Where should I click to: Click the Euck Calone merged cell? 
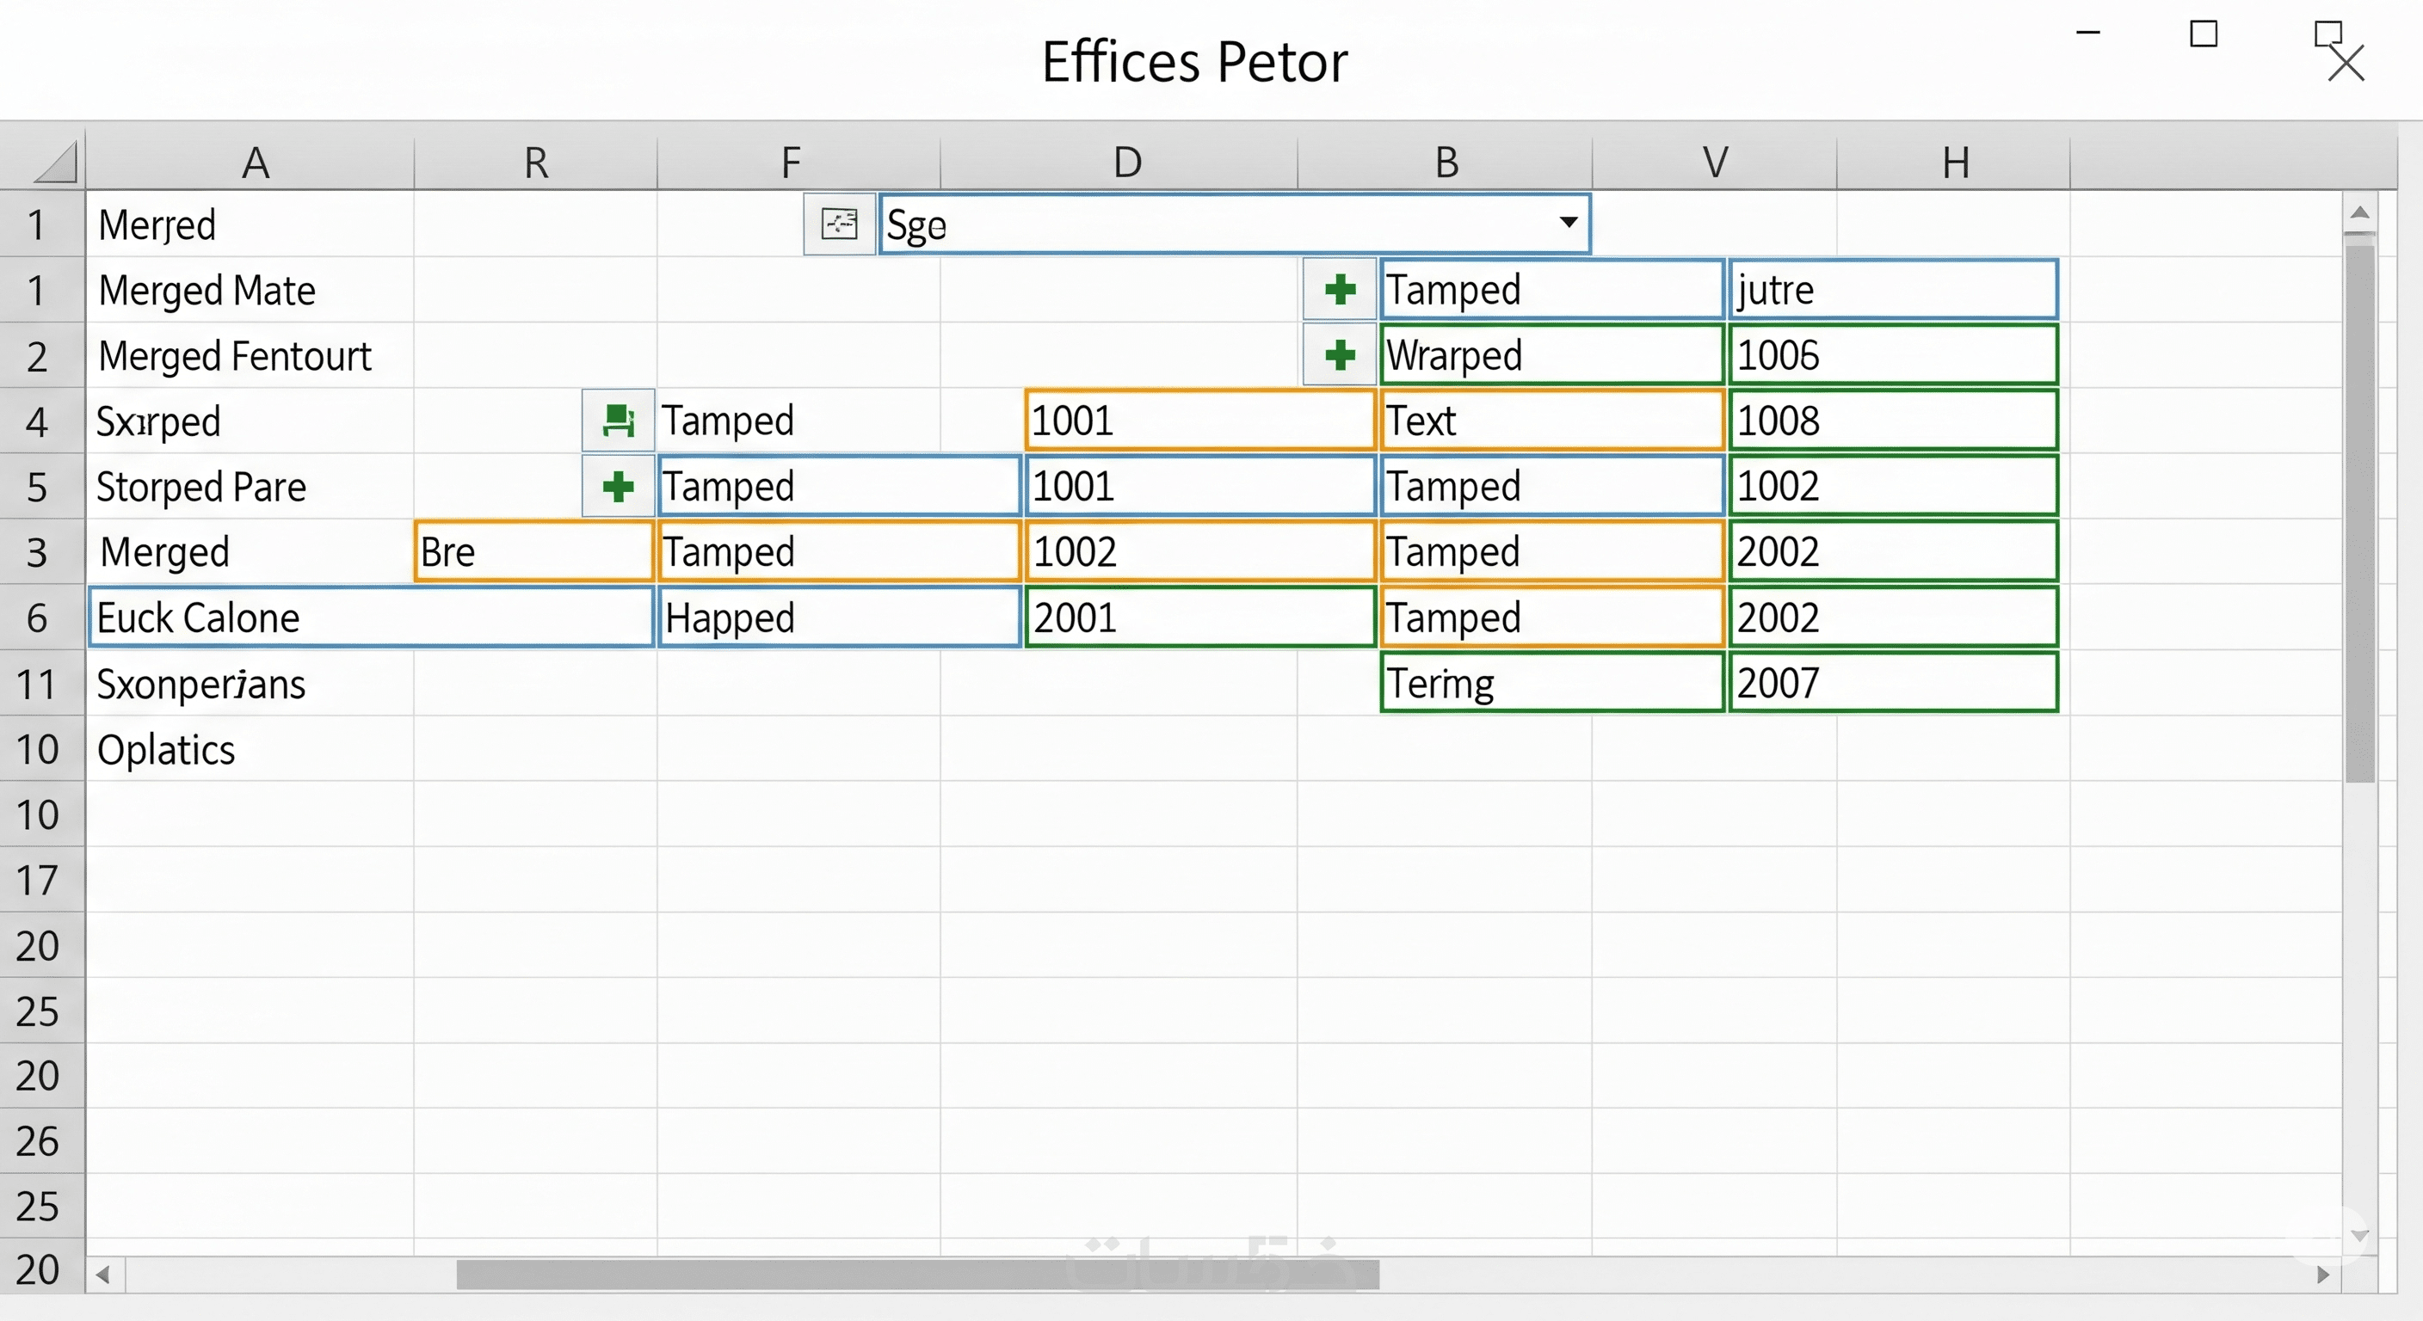(372, 617)
